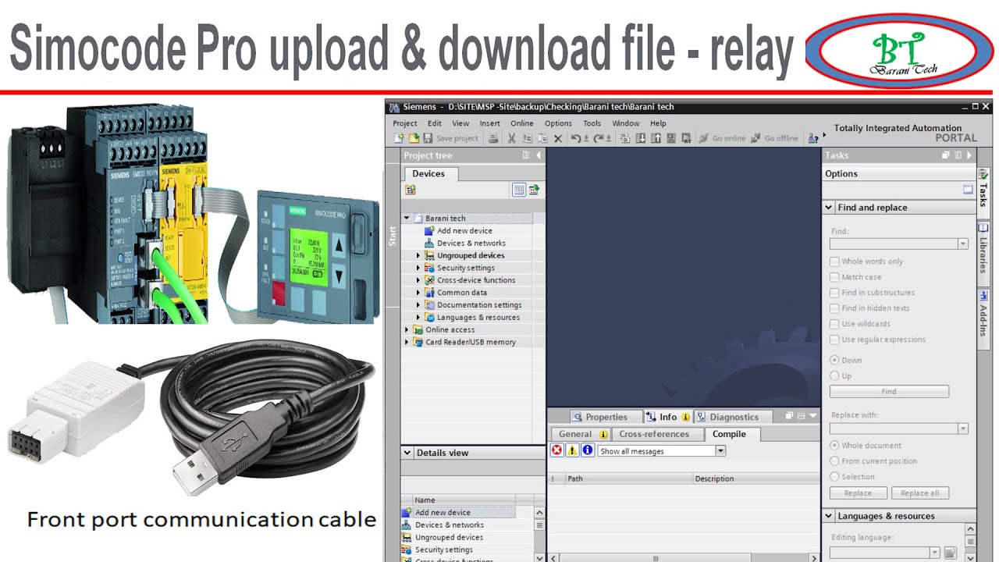Create a new project via toolbar icon

coord(399,138)
